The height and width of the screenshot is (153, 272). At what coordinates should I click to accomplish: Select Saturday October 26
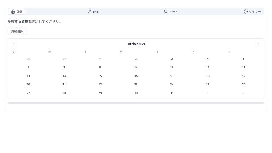[x=244, y=85]
